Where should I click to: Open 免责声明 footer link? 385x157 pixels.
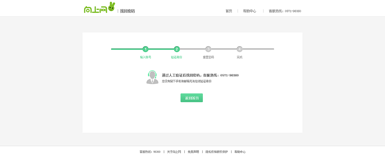pyautogui.click(x=193, y=152)
